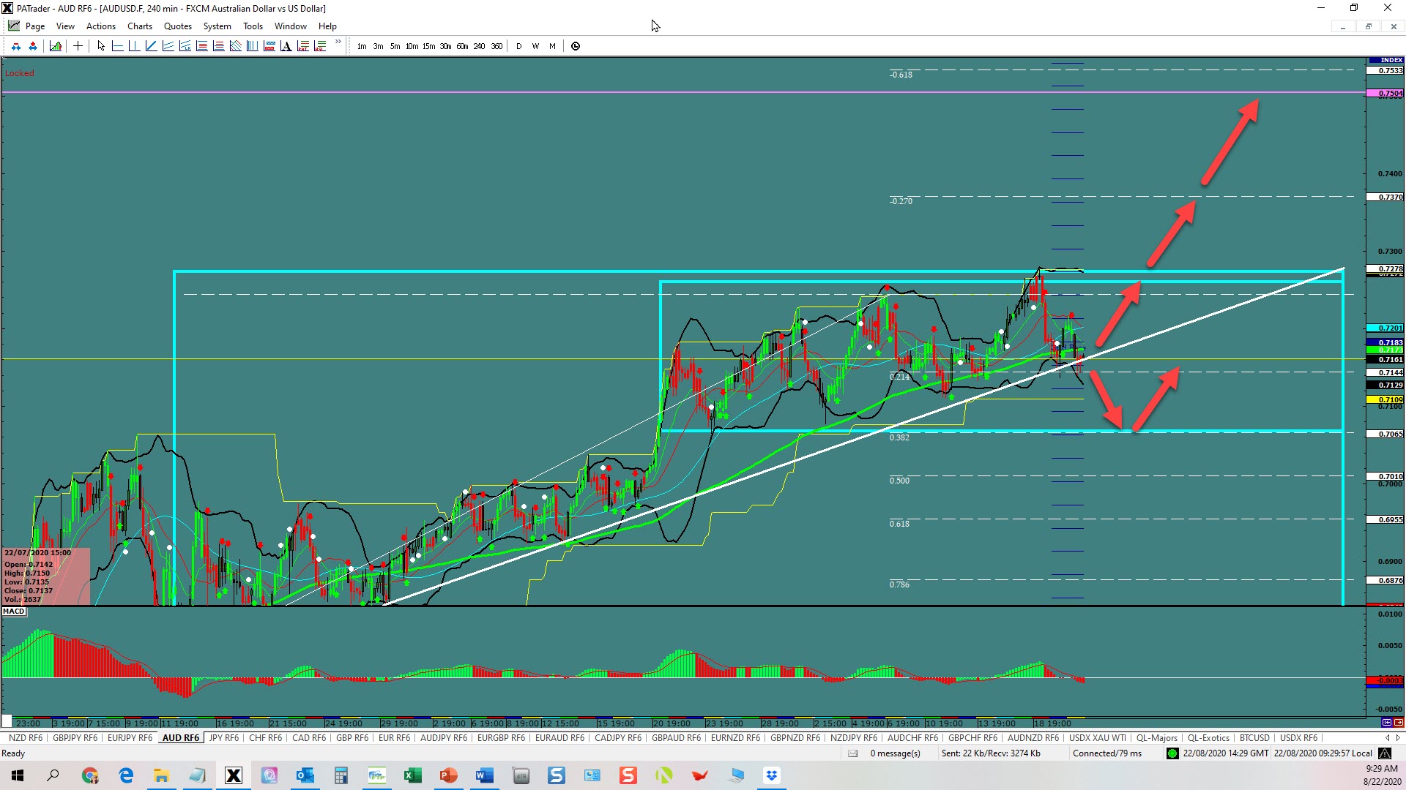
Task: Click the warning triangle status icon
Action: (1384, 753)
